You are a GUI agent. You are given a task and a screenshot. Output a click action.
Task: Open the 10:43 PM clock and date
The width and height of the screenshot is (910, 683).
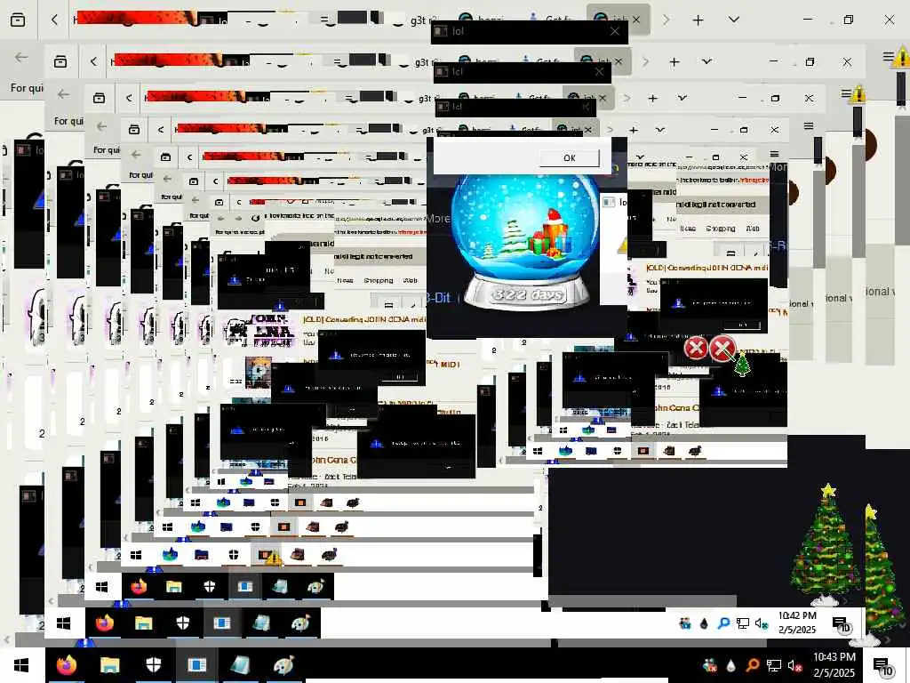click(x=834, y=665)
